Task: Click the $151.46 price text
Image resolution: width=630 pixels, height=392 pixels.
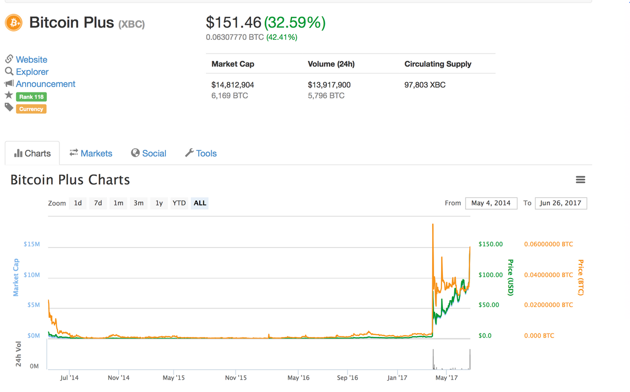Action: click(234, 22)
